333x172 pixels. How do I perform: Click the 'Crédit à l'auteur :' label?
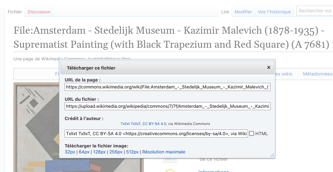[x=84, y=119]
